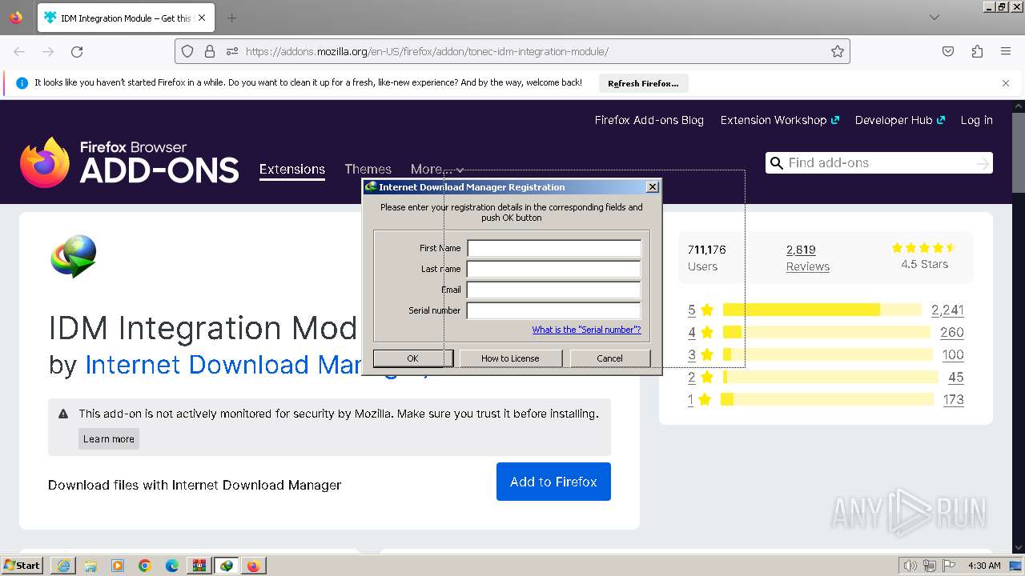Screen dimensions: 1025x576
Task: Open the Firefox Add-ons Blog link
Action: tap(649, 120)
